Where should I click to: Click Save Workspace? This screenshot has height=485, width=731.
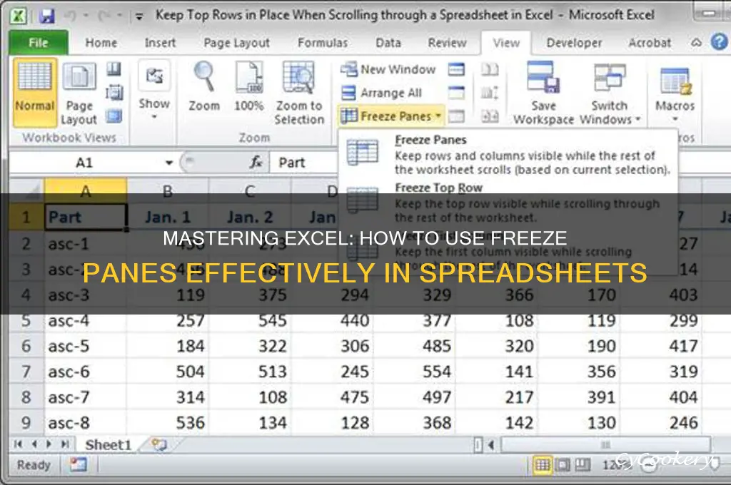543,93
